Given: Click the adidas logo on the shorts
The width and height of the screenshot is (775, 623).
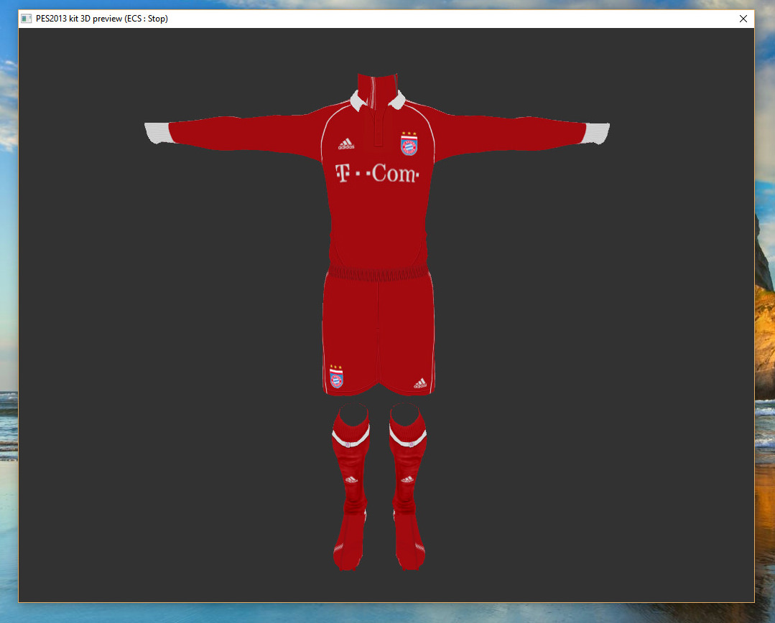Looking at the screenshot, I should pyautogui.click(x=420, y=383).
